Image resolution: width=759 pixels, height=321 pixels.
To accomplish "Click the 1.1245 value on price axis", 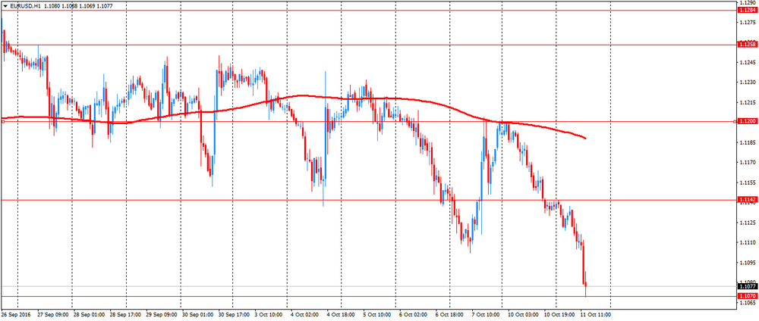I will [746, 62].
